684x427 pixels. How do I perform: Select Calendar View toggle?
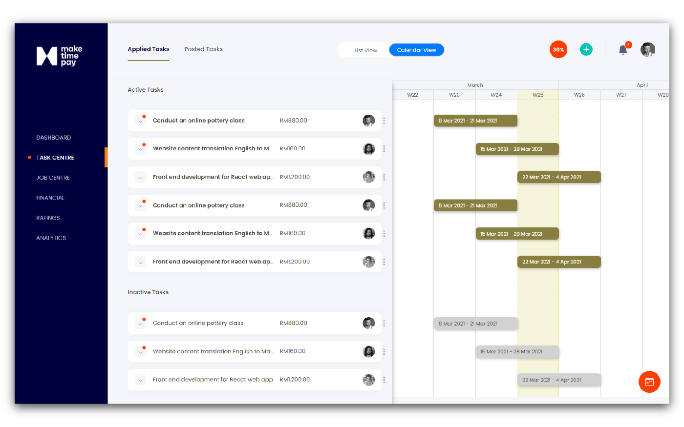pyautogui.click(x=416, y=50)
